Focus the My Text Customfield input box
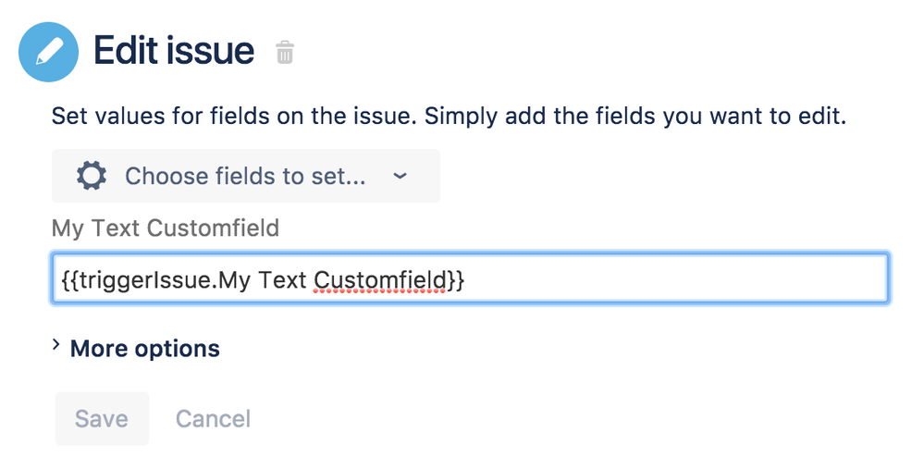Image resolution: width=924 pixels, height=469 pixels. pos(647,278)
